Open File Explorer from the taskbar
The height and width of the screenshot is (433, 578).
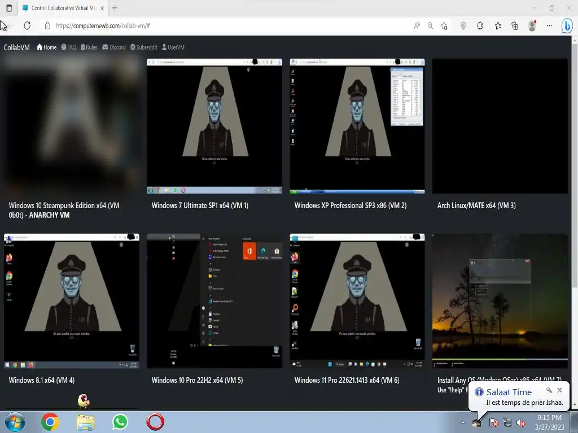click(x=85, y=423)
